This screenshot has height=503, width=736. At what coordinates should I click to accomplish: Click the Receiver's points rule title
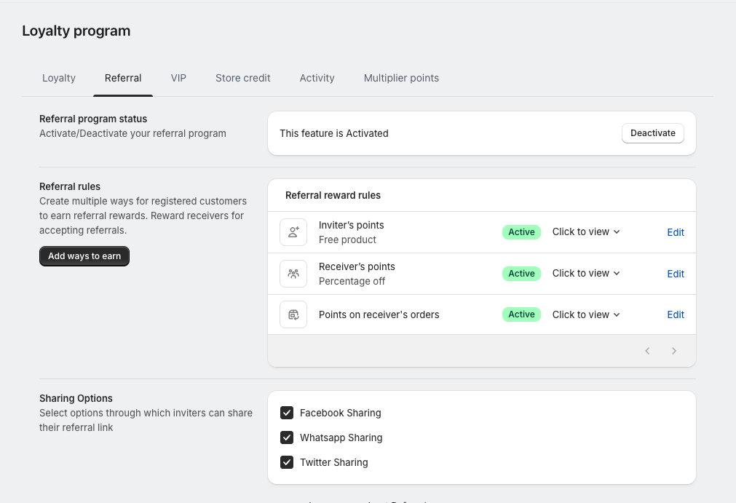[357, 266]
